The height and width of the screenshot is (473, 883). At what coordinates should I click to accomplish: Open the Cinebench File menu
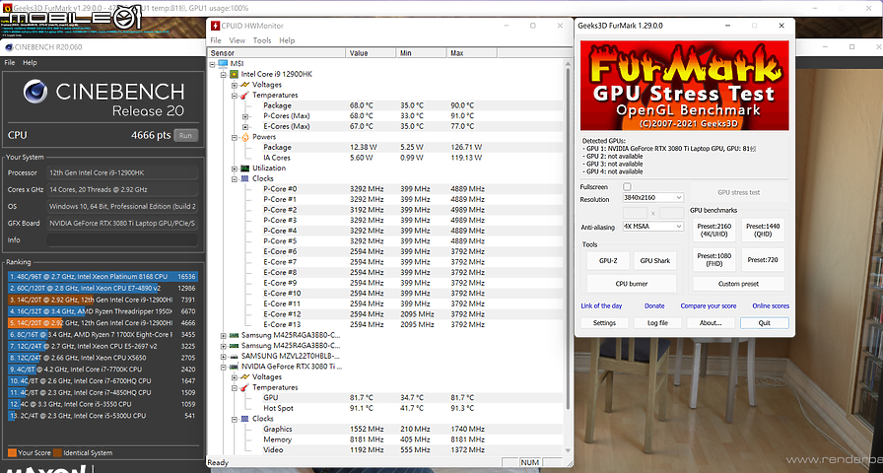[10, 62]
